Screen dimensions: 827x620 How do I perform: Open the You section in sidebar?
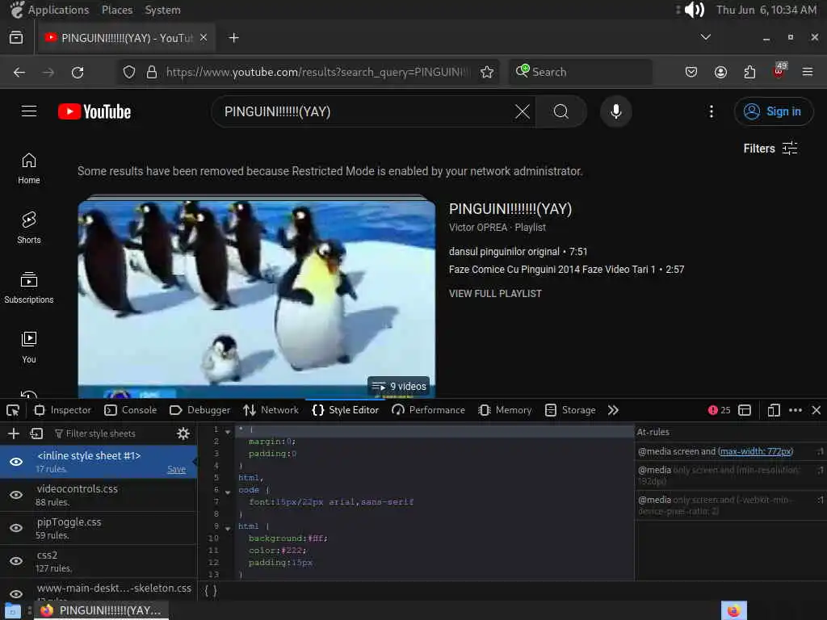click(x=29, y=347)
